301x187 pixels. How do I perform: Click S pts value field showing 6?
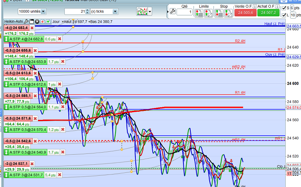coord(292,8)
